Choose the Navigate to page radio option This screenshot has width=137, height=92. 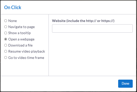(6, 27)
